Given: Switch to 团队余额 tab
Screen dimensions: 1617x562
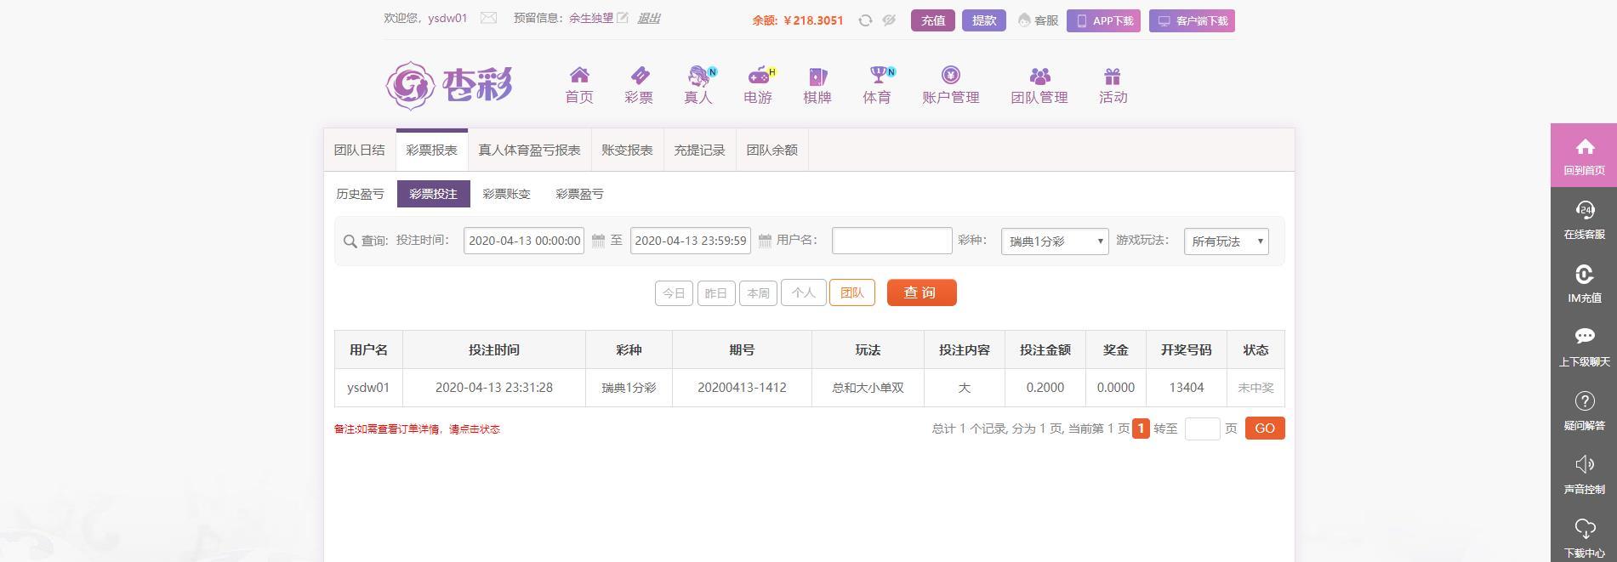Looking at the screenshot, I should (x=771, y=150).
